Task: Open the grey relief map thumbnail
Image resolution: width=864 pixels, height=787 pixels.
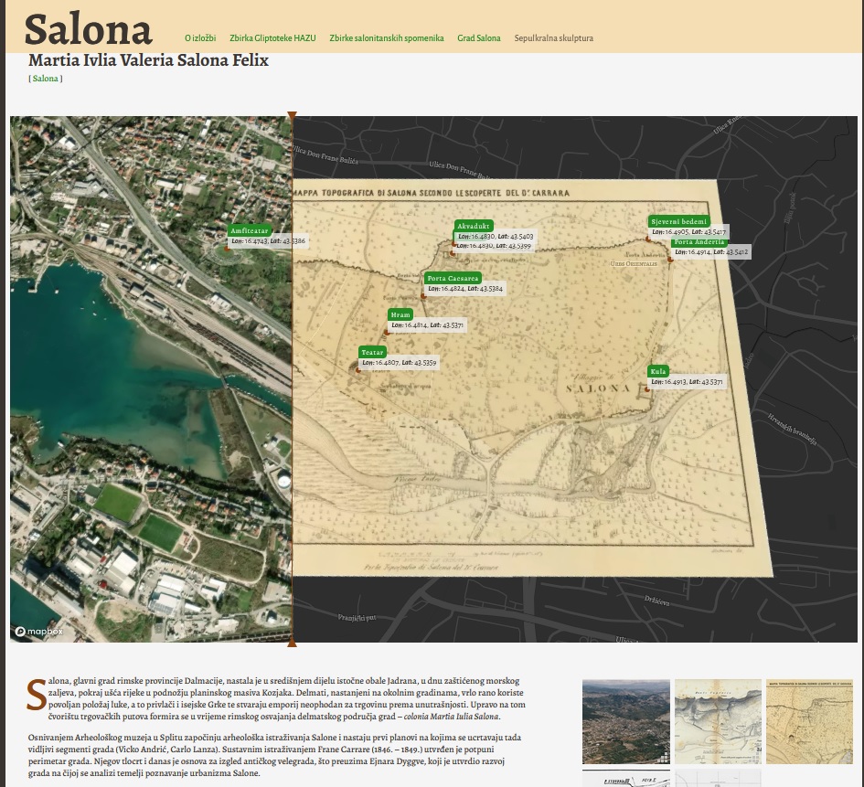Action: point(718,721)
